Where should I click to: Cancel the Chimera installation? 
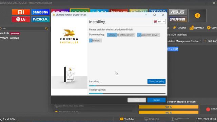156,100
